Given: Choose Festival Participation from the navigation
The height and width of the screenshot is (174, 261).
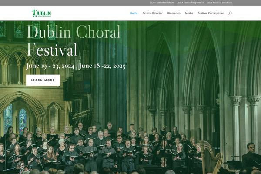Looking at the screenshot, I should pyautogui.click(x=211, y=13).
